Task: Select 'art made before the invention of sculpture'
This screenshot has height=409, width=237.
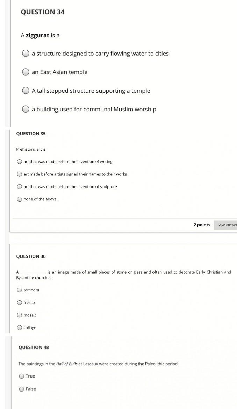Action: coord(20,187)
